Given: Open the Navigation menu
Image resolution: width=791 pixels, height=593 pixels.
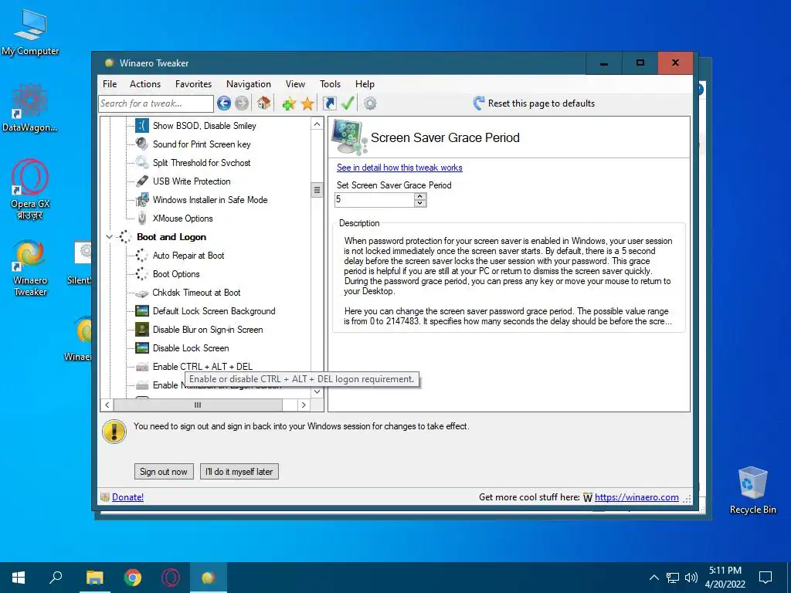Looking at the screenshot, I should (248, 84).
